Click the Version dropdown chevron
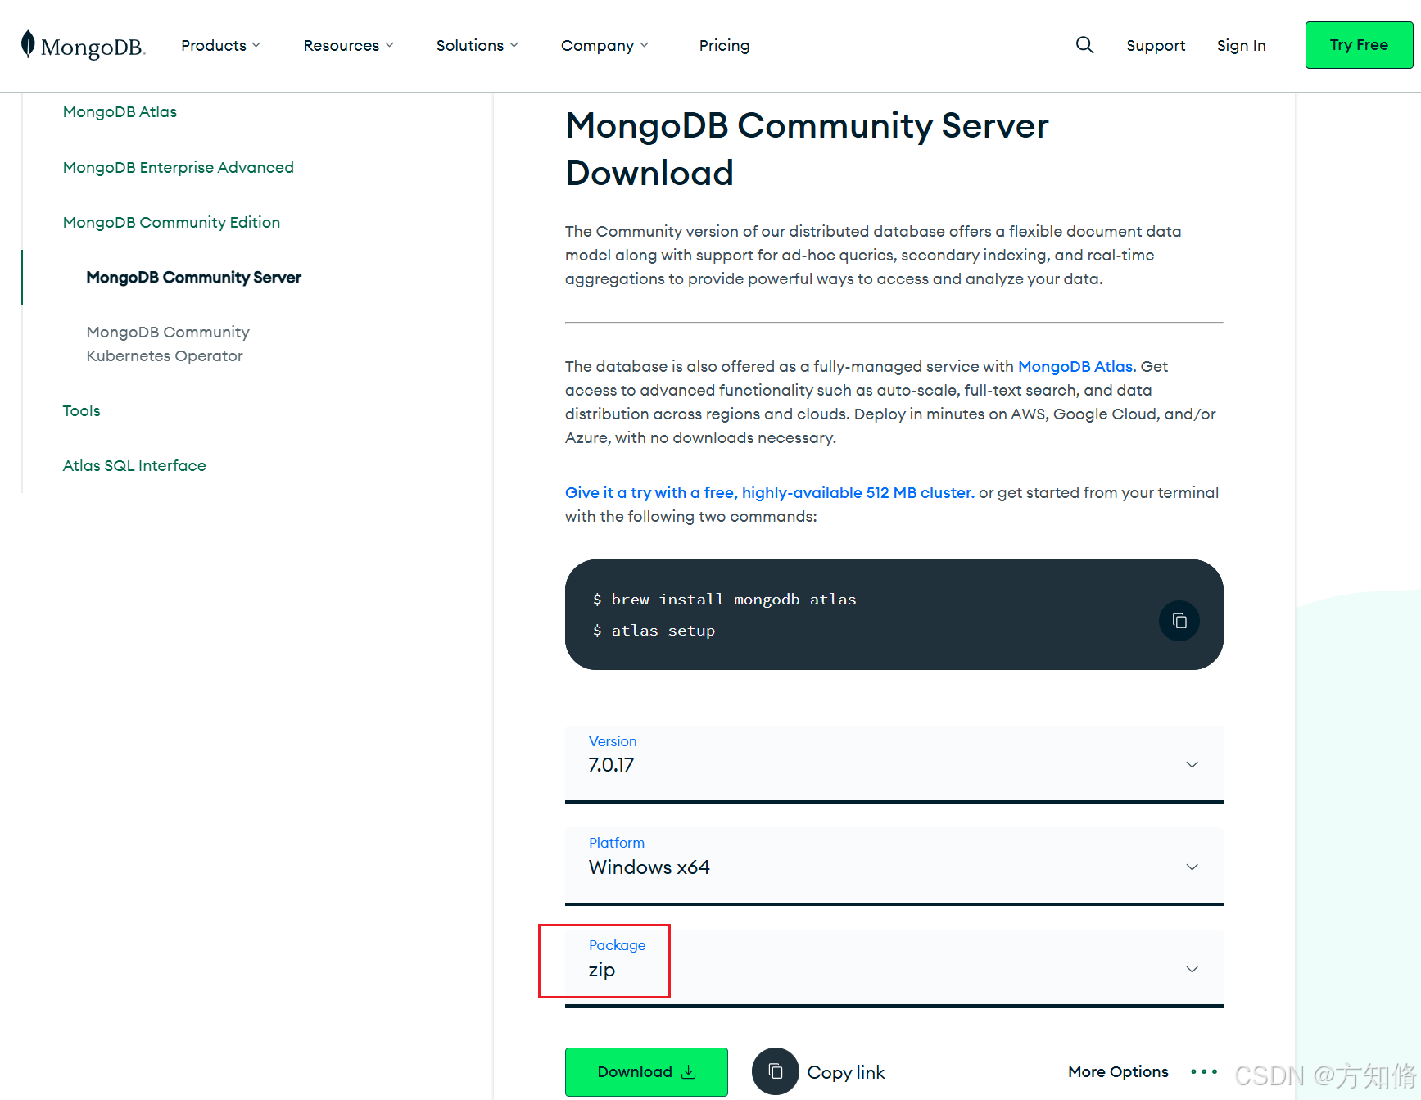The width and height of the screenshot is (1421, 1100). (1192, 764)
